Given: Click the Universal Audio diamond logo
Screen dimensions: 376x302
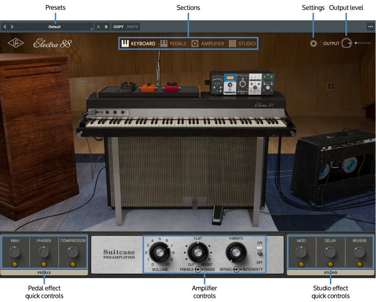Looking at the screenshot, I should pyautogui.click(x=16, y=43).
